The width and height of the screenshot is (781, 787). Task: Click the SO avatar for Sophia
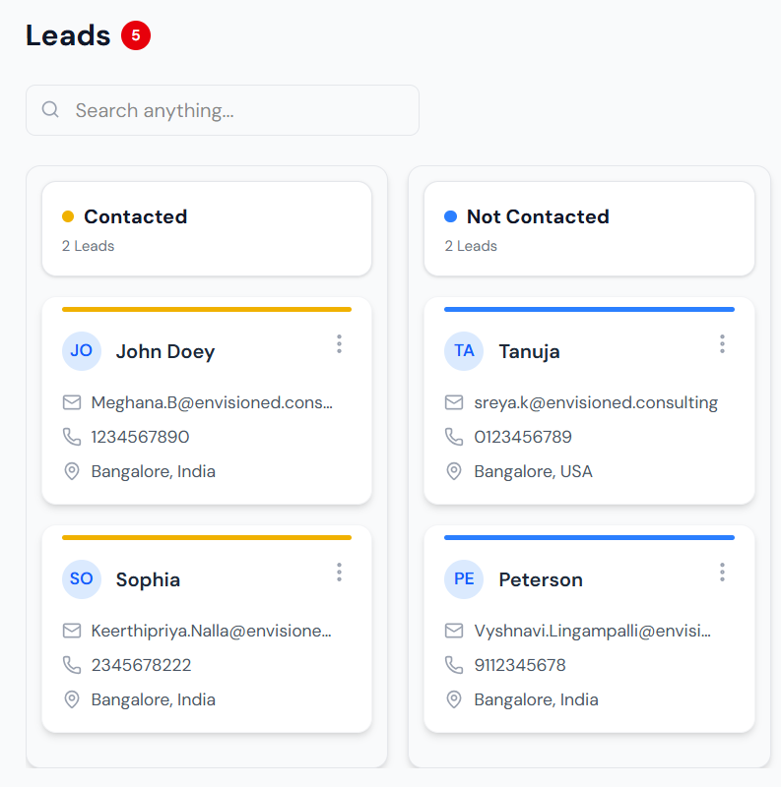[82, 579]
